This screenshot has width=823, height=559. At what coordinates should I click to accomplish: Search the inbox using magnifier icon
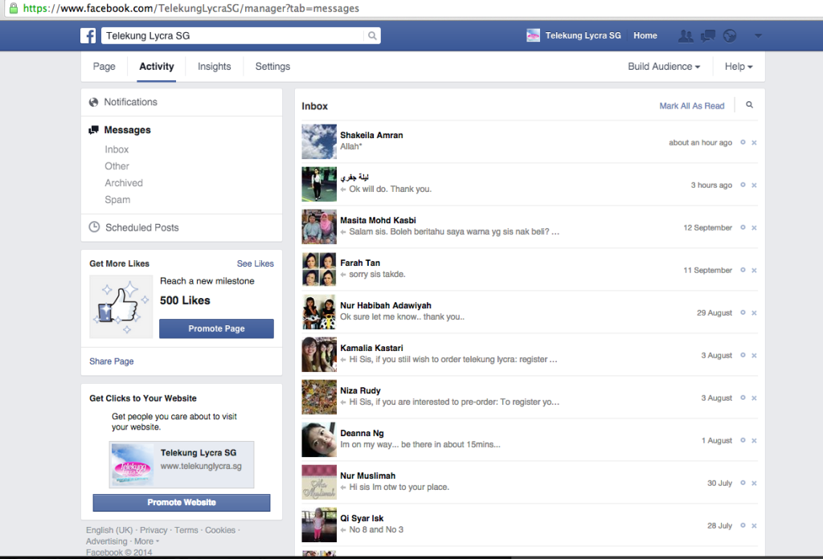tap(750, 105)
